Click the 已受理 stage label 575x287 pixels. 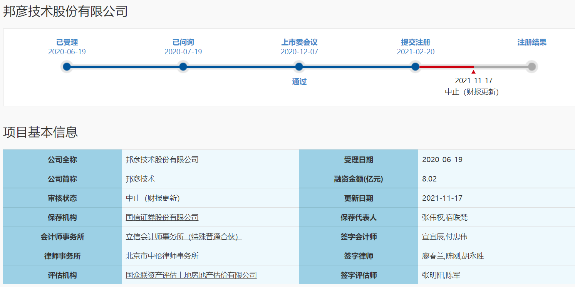(67, 42)
